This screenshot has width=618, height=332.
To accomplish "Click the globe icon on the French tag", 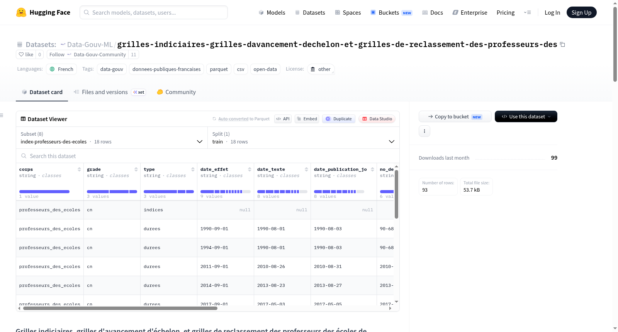I will (x=52, y=69).
